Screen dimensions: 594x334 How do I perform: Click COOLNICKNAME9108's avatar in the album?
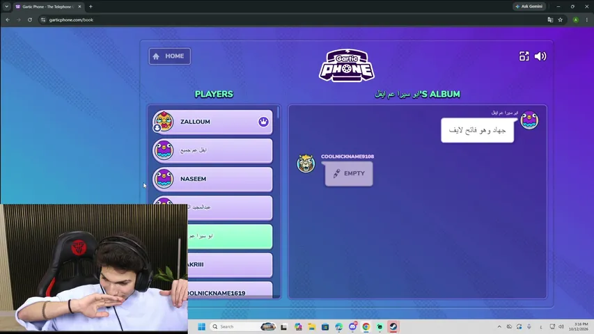pos(306,164)
